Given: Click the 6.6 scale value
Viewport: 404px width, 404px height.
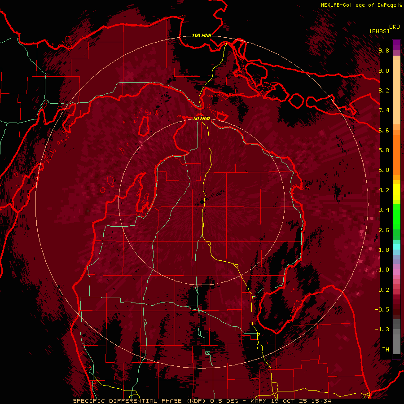Looking at the screenshot, I should [384, 130].
